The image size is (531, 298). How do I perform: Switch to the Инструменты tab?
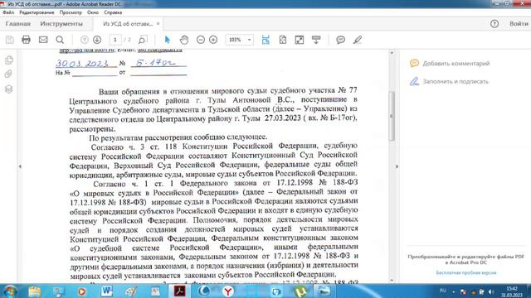tap(61, 24)
